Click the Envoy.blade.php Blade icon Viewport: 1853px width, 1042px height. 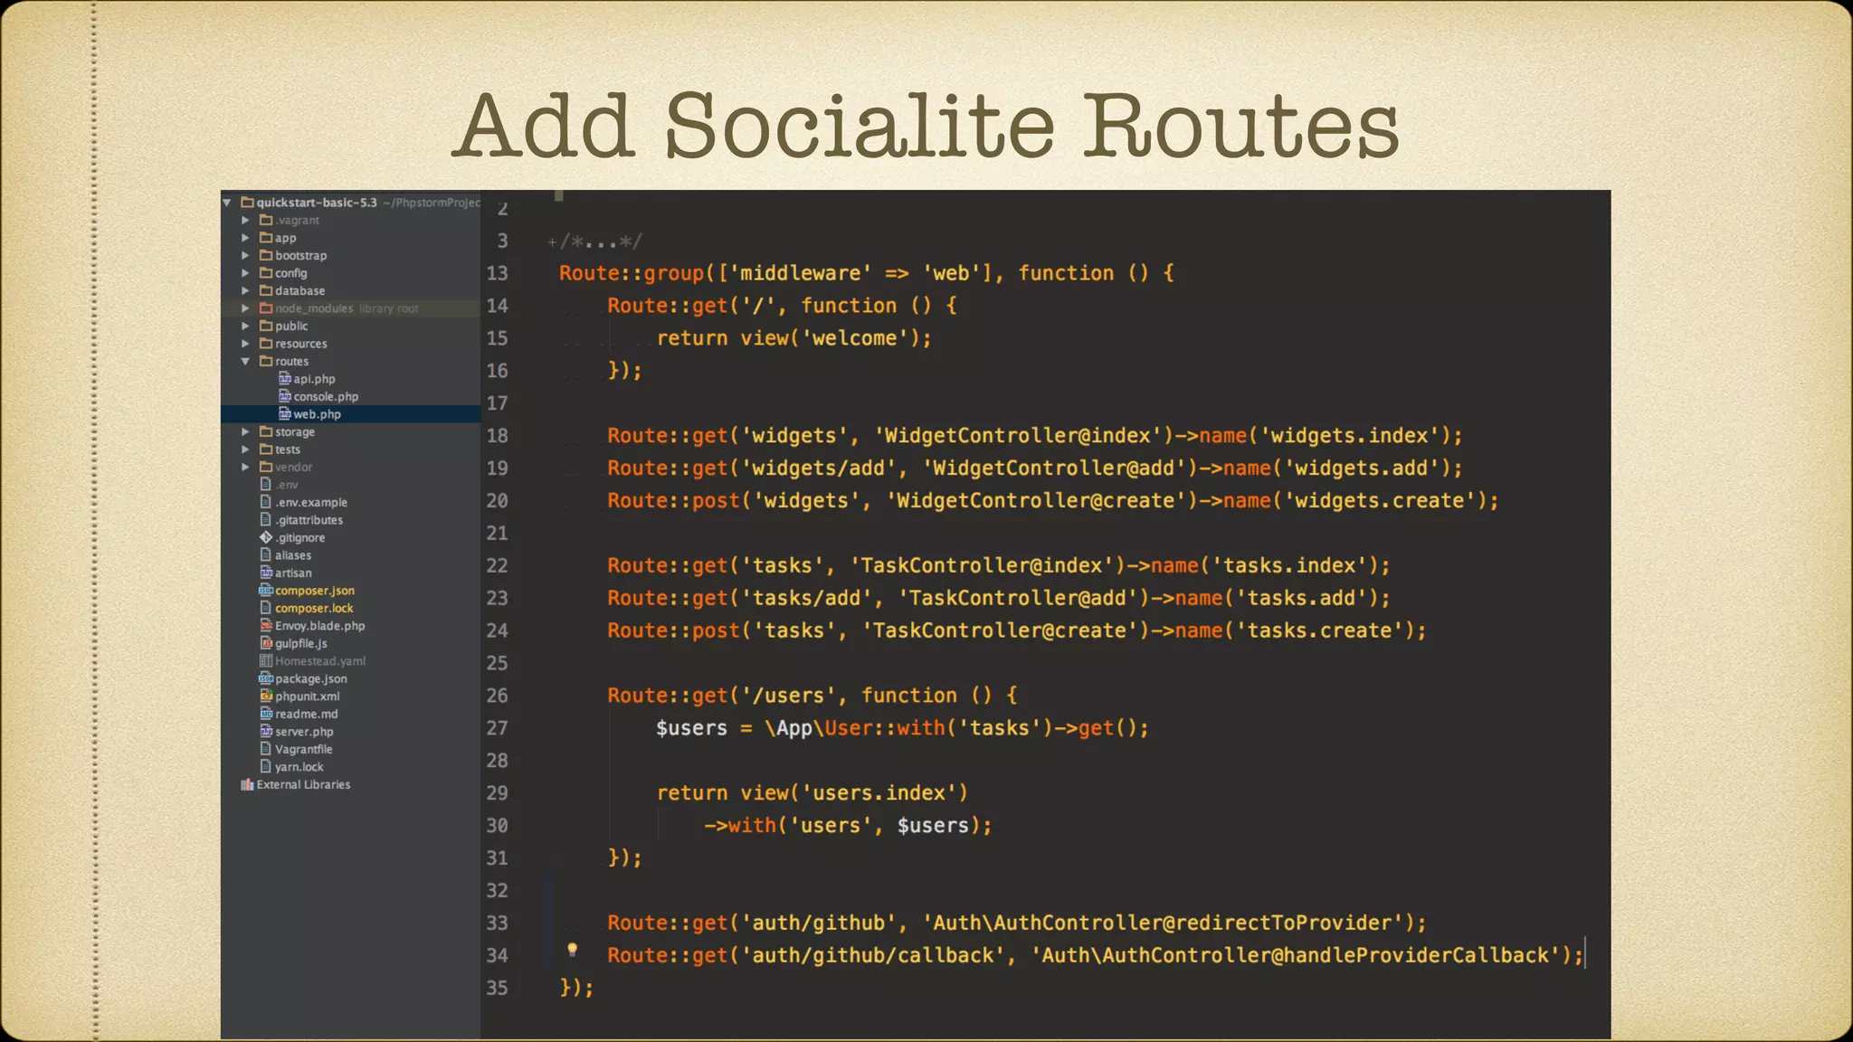266,625
